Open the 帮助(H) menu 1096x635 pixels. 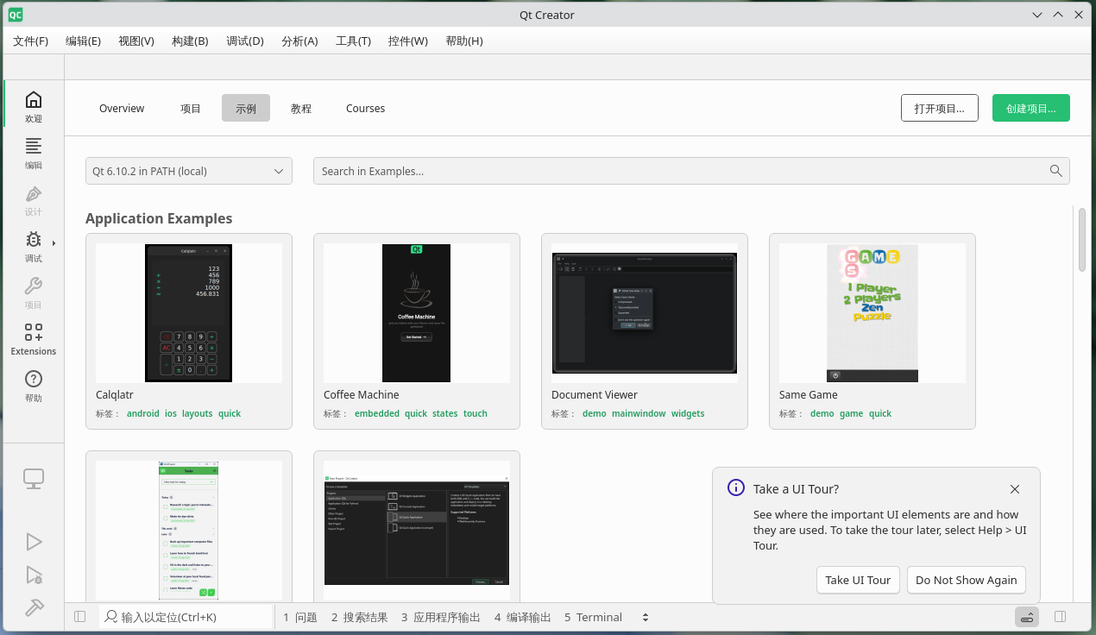tap(464, 41)
